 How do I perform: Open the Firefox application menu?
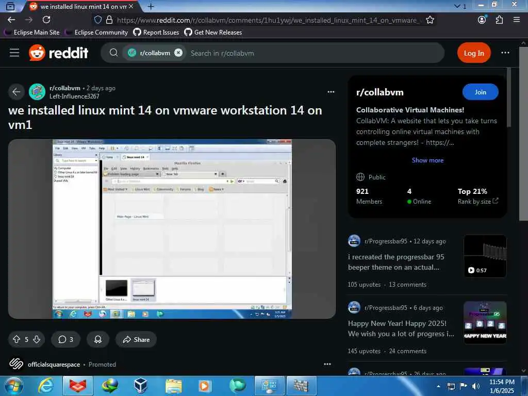[x=517, y=20]
